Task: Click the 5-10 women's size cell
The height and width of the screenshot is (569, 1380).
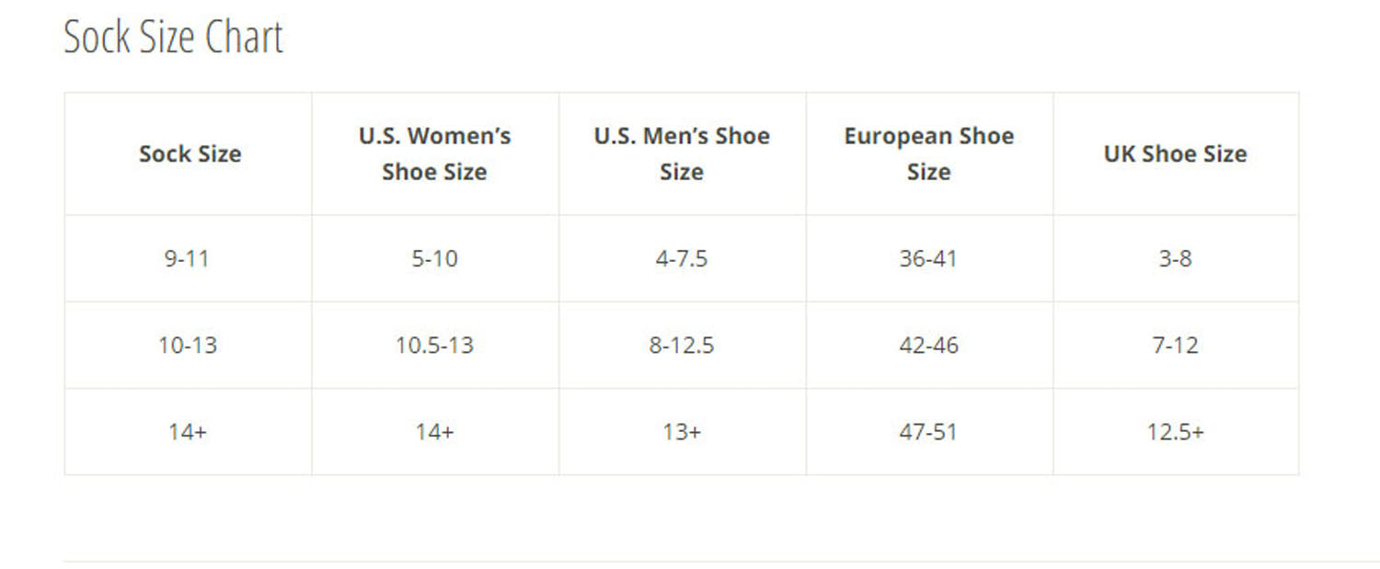Action: click(x=434, y=258)
